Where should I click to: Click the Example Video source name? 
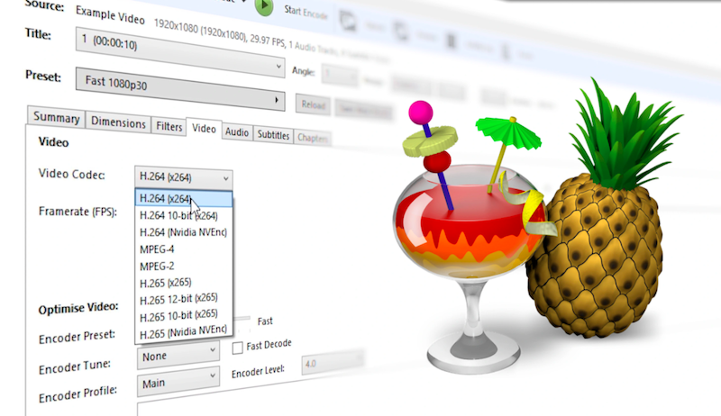click(x=110, y=15)
